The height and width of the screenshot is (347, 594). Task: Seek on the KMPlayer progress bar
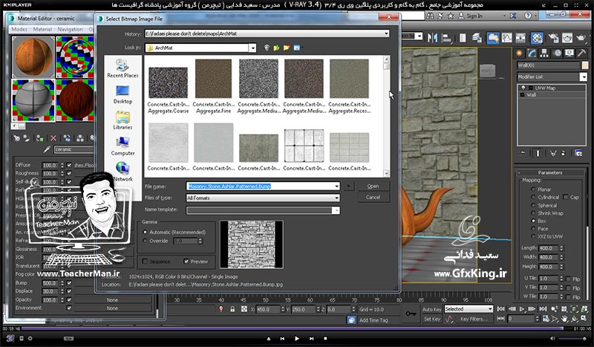coord(292,328)
